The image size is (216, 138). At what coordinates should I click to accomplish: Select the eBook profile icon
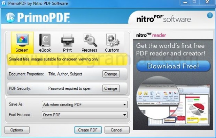(x=45, y=43)
